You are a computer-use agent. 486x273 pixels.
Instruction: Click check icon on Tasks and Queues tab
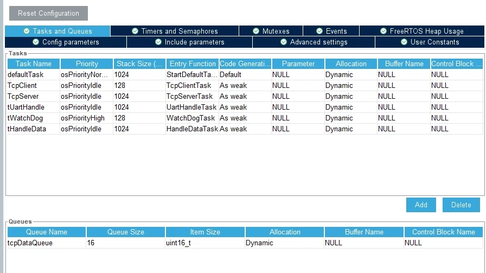pos(27,31)
